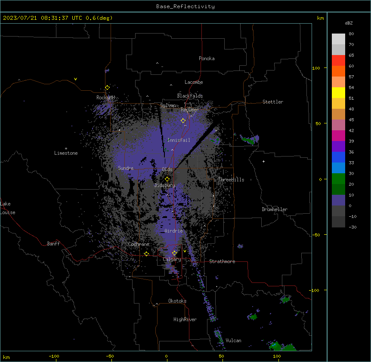
Task: Click the Stettler city label
Action: [x=273, y=102]
